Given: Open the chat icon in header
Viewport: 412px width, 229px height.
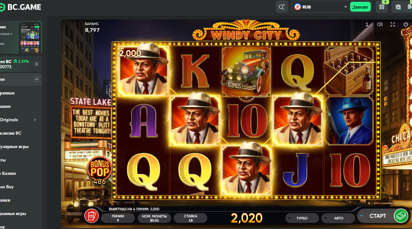Looking at the screenshot, I should click(x=398, y=7).
